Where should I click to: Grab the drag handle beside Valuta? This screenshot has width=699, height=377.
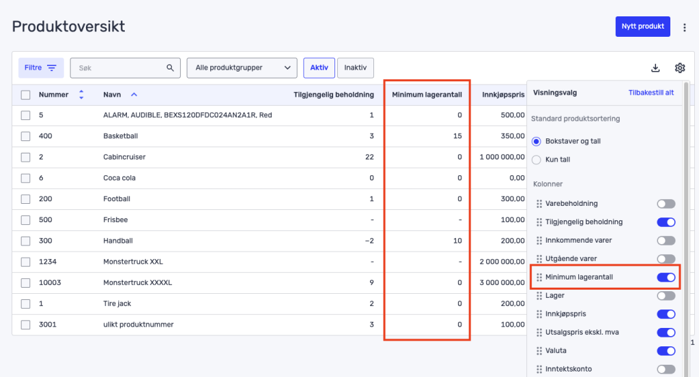pyautogui.click(x=539, y=351)
